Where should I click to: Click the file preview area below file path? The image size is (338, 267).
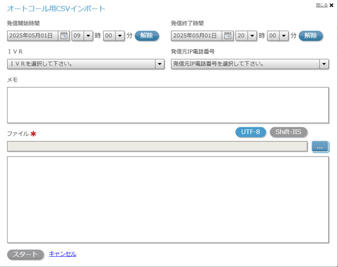168,200
